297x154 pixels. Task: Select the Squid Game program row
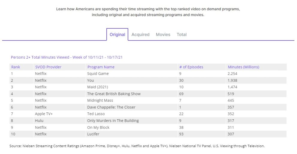tap(98, 74)
